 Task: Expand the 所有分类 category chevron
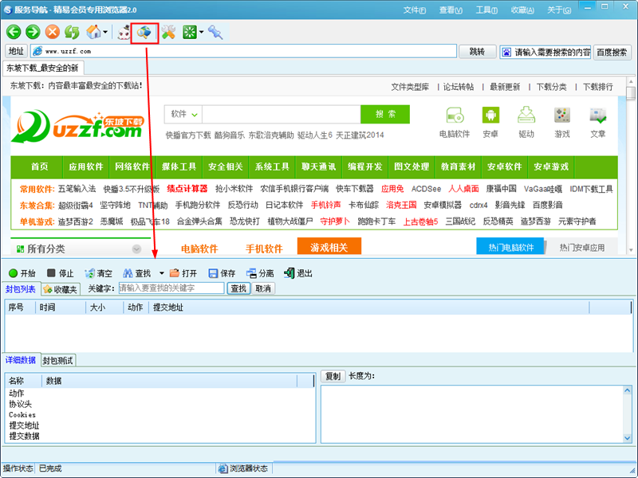[x=136, y=249]
